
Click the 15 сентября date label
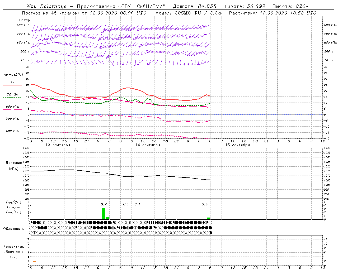coord(237,145)
